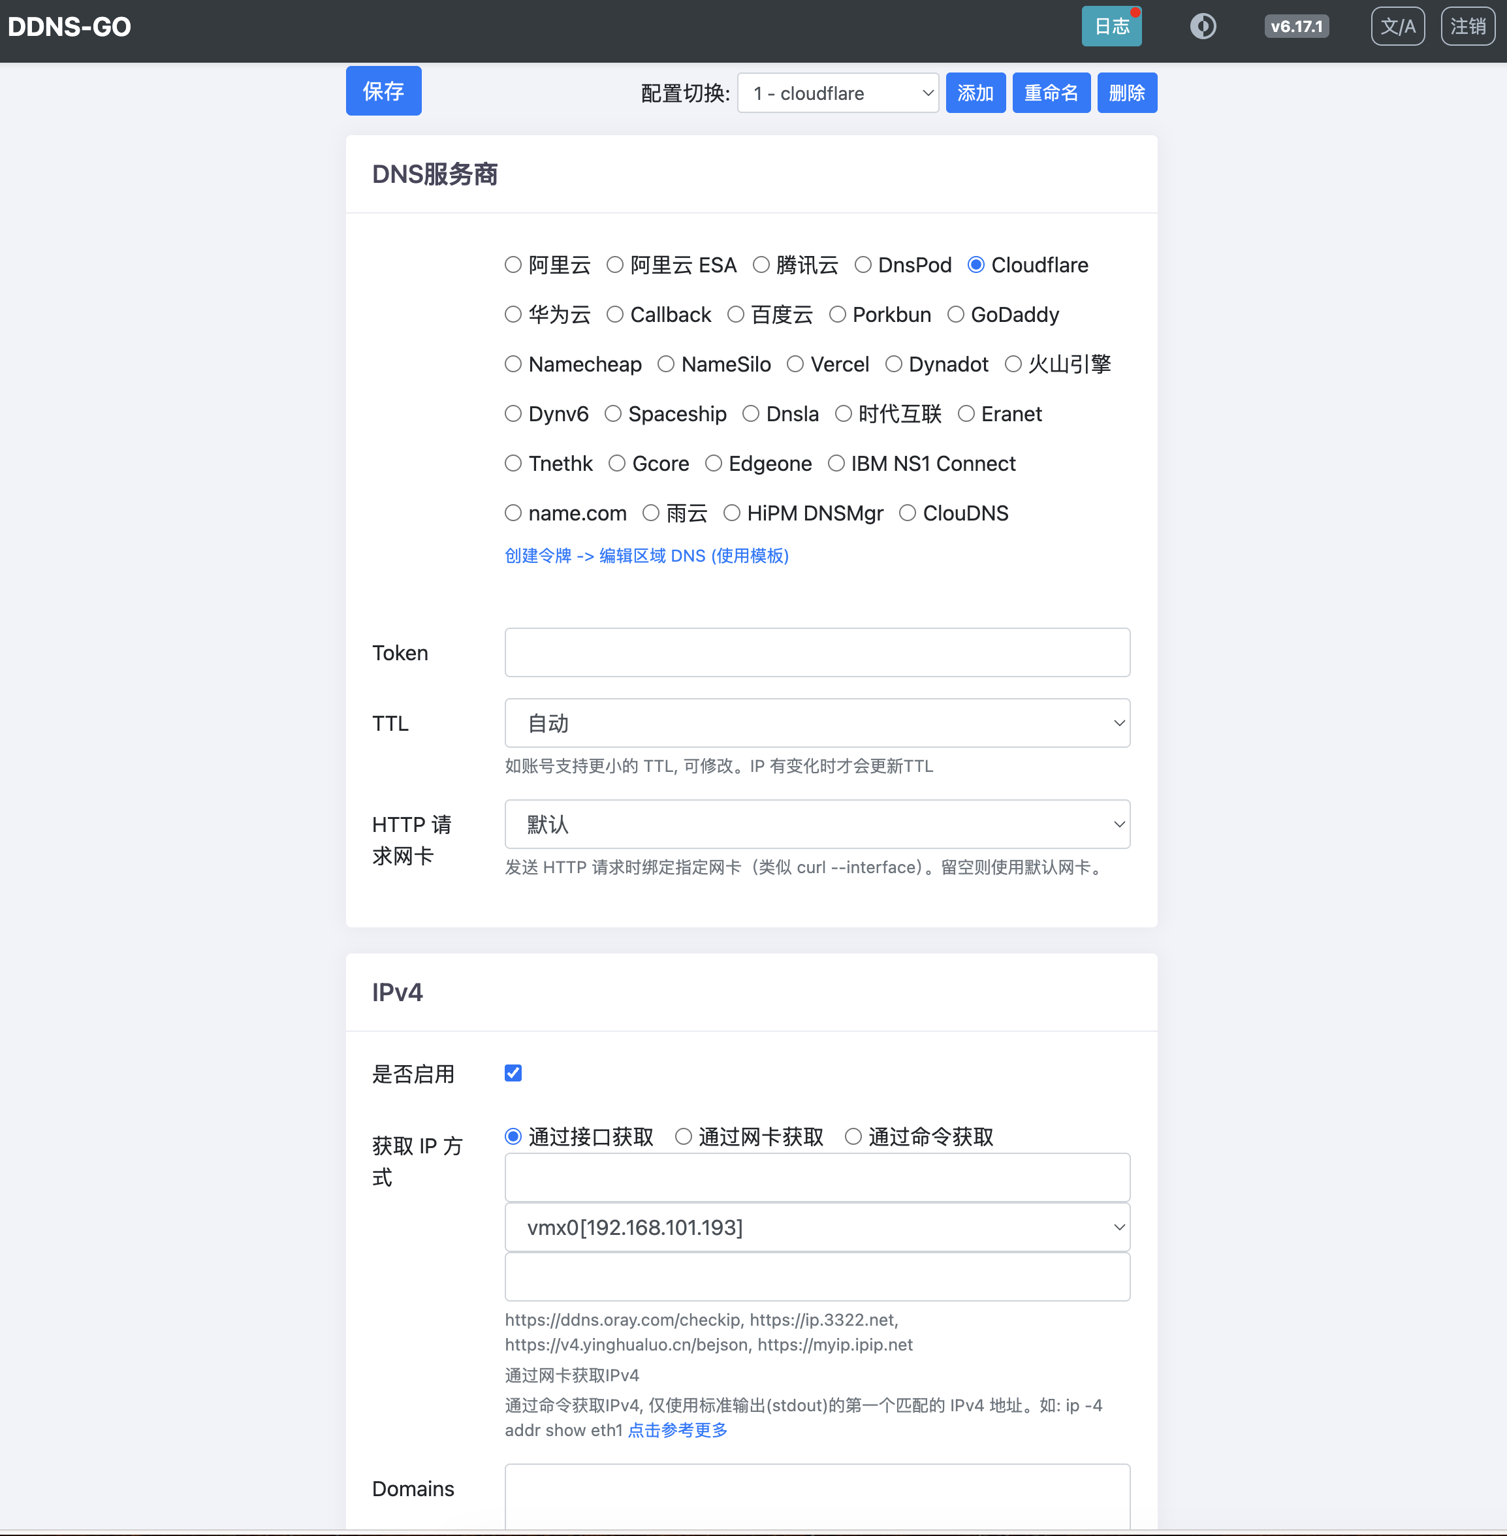This screenshot has height=1536, width=1507.
Task: Select the 雨云 provider
Action: point(650,513)
